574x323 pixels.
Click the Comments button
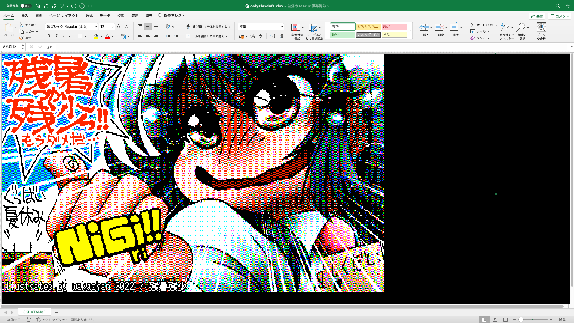pos(559,16)
